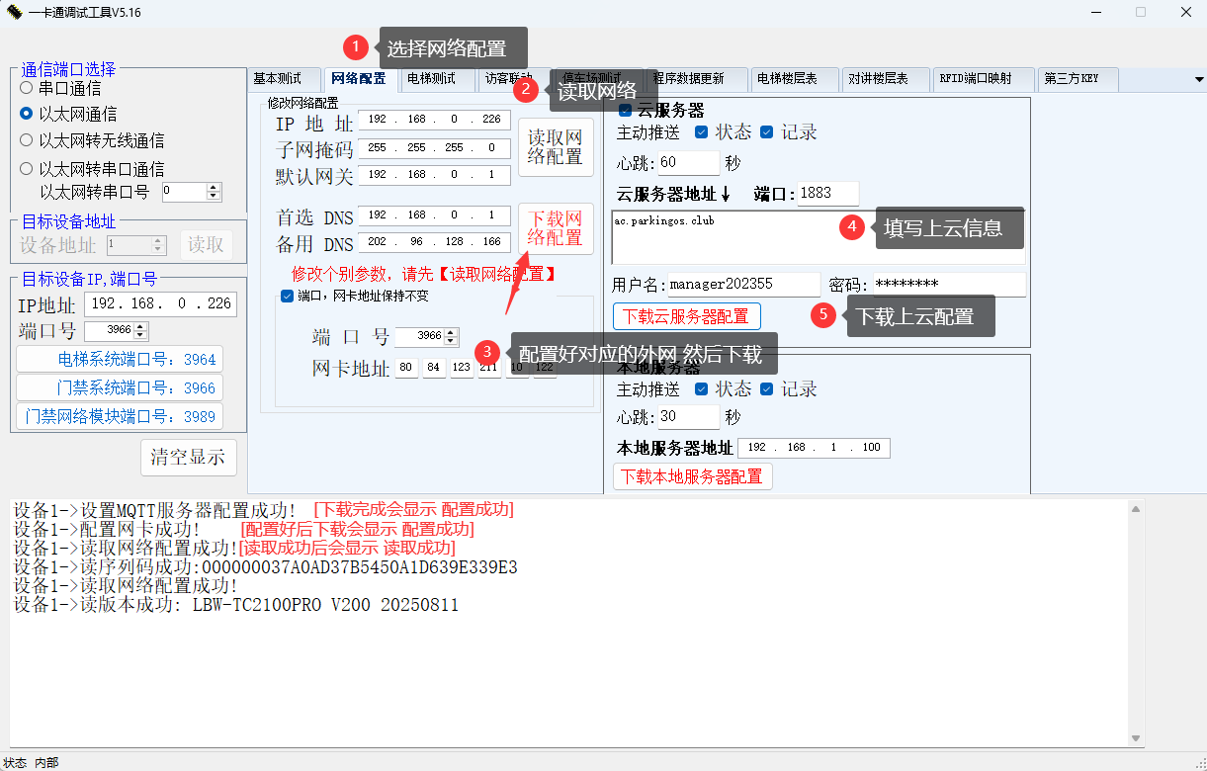1207x771 pixels.
Task: Click stepper of 设备地址 field
Action: (159, 244)
